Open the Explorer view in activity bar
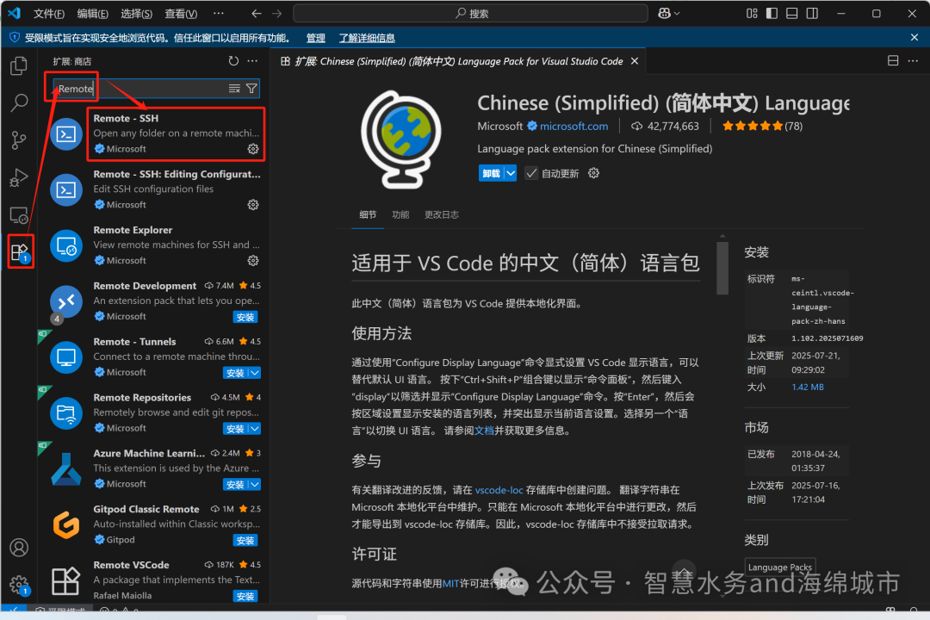Screen dimensions: 930x620 pyautogui.click(x=19, y=65)
